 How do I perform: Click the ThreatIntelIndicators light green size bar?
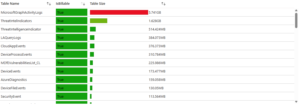coord(99,21)
